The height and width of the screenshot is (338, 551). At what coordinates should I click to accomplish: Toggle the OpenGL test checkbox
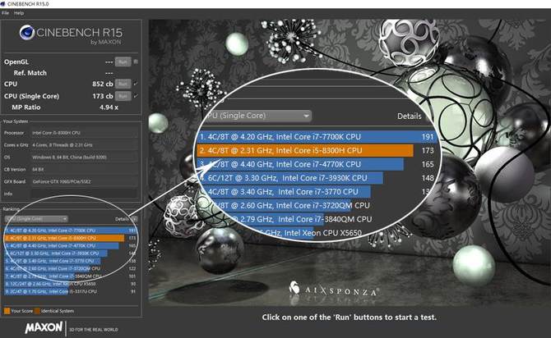tap(136, 62)
